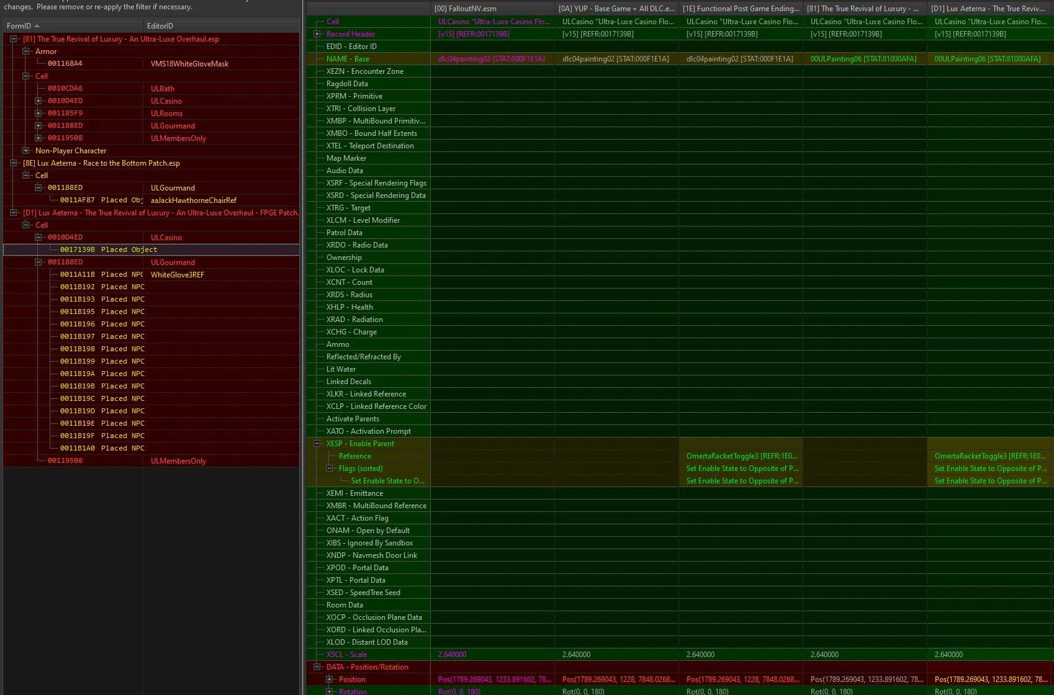Screen dimensions: 1054x695
Task: Select the 0017139B Placed Object row
Action: point(151,249)
